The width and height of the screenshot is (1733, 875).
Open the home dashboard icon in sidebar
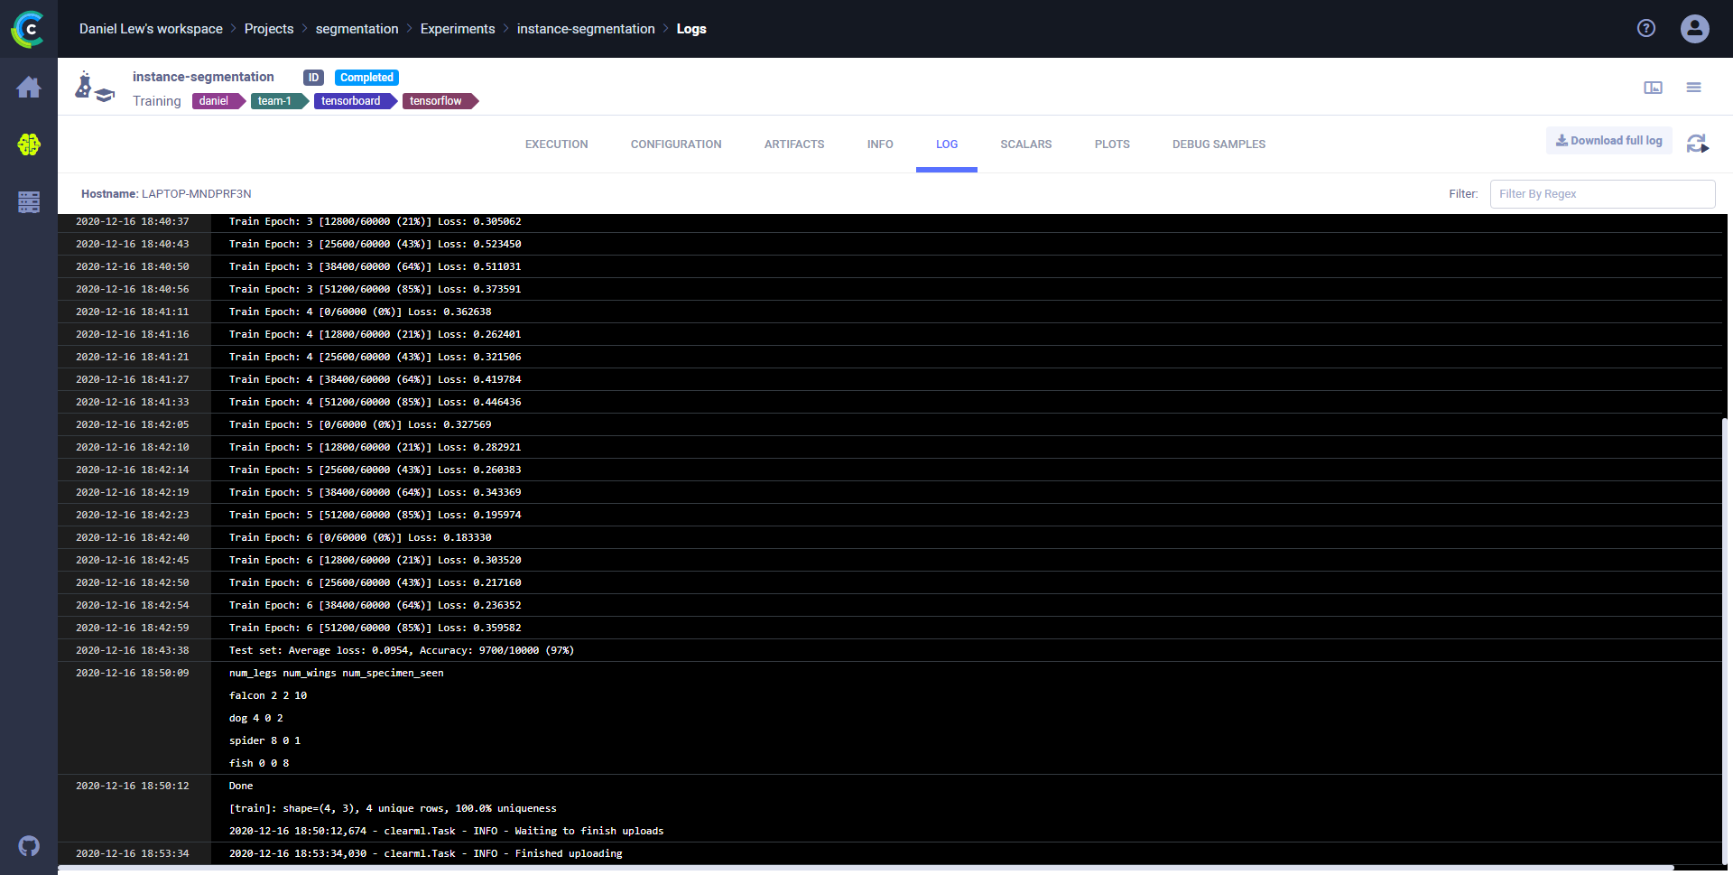[x=29, y=88]
